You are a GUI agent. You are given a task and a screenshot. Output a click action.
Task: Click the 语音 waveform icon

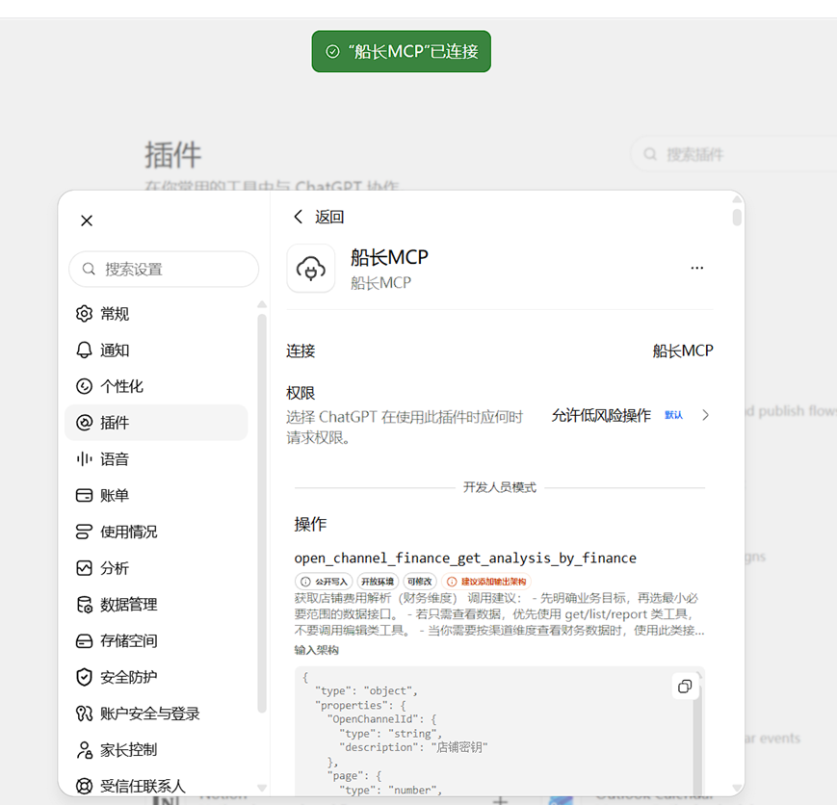click(84, 459)
